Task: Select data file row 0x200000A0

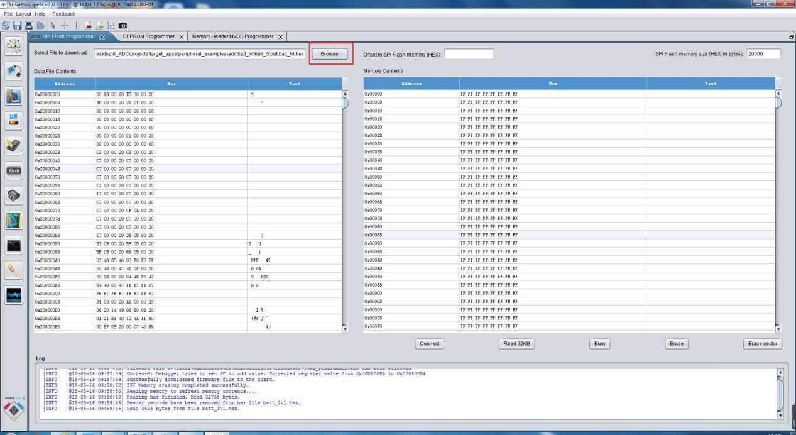Action: click(x=187, y=260)
